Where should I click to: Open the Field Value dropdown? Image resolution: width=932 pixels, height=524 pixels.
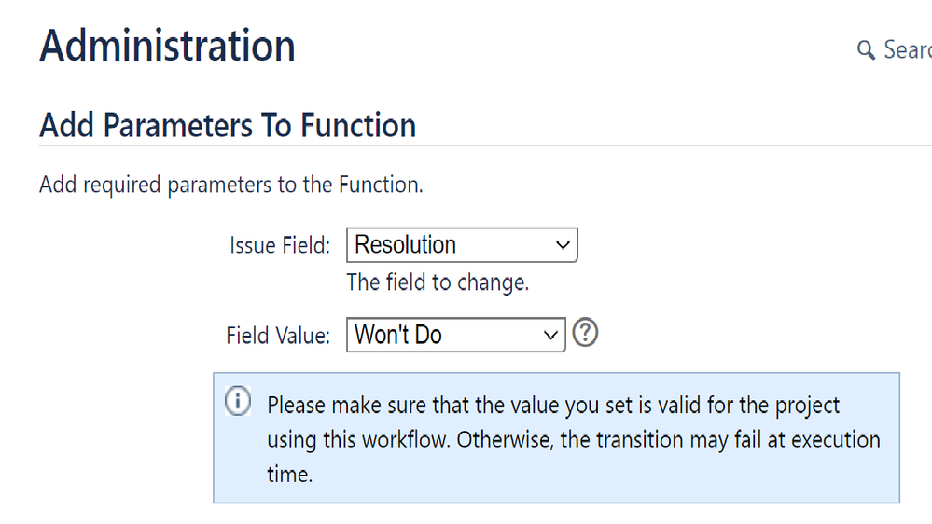(456, 335)
